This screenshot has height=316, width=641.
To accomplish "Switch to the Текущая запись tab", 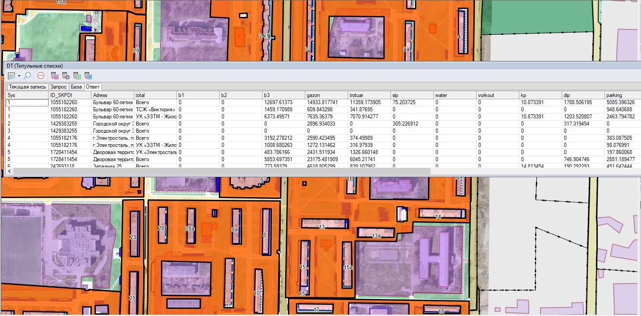I will [x=26, y=87].
